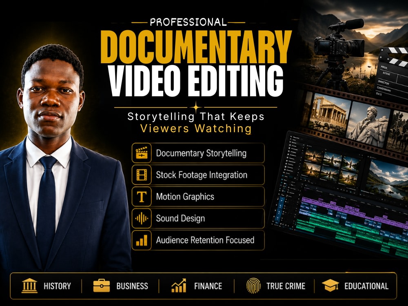Click the FINANCE category label
This screenshot has width=408, height=306.
(x=208, y=286)
